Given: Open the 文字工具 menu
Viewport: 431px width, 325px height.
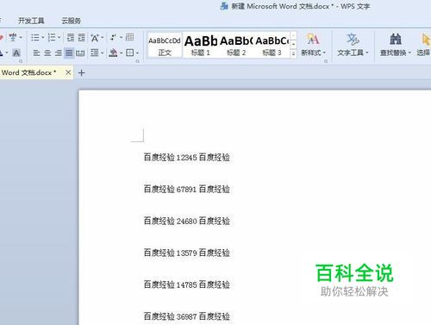Looking at the screenshot, I should tap(353, 45).
